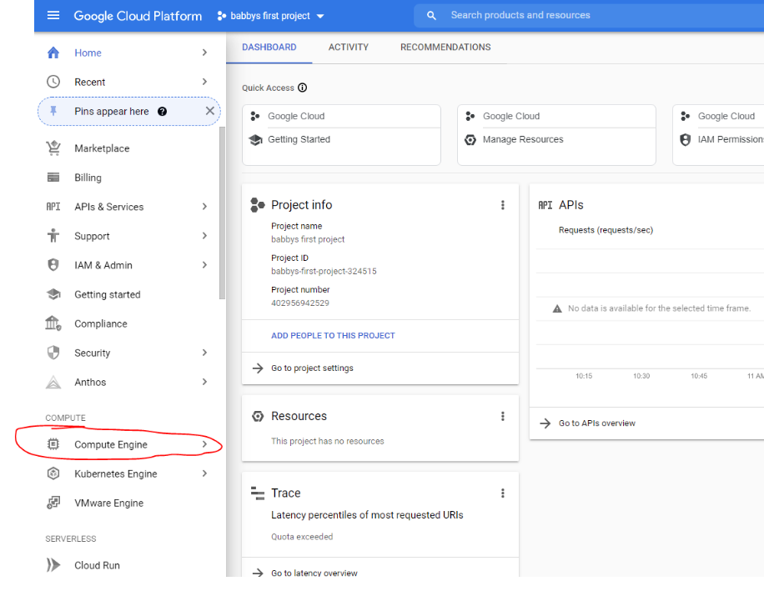Switch to the Dashboard tab
The image size is (764, 601).
point(269,48)
